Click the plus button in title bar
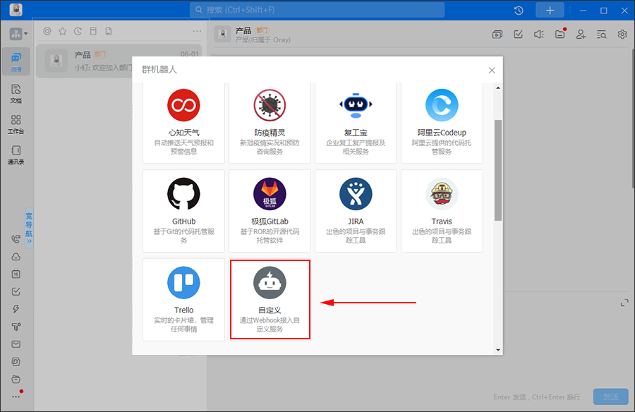The width and height of the screenshot is (635, 412). tap(550, 11)
